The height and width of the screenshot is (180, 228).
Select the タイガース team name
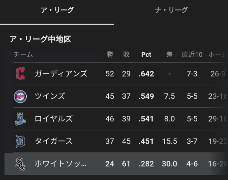click(54, 141)
